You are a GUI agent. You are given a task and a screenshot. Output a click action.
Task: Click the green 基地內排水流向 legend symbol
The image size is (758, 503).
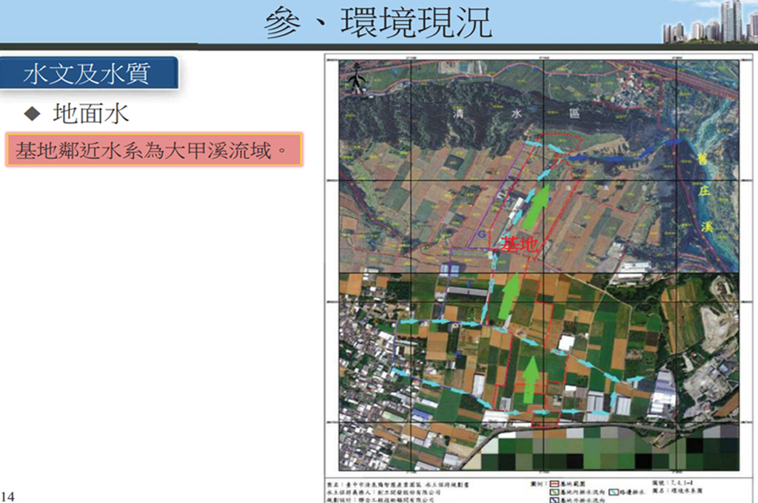pyautogui.click(x=554, y=491)
